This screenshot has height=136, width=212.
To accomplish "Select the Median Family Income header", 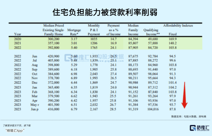I will tap(133, 30).
